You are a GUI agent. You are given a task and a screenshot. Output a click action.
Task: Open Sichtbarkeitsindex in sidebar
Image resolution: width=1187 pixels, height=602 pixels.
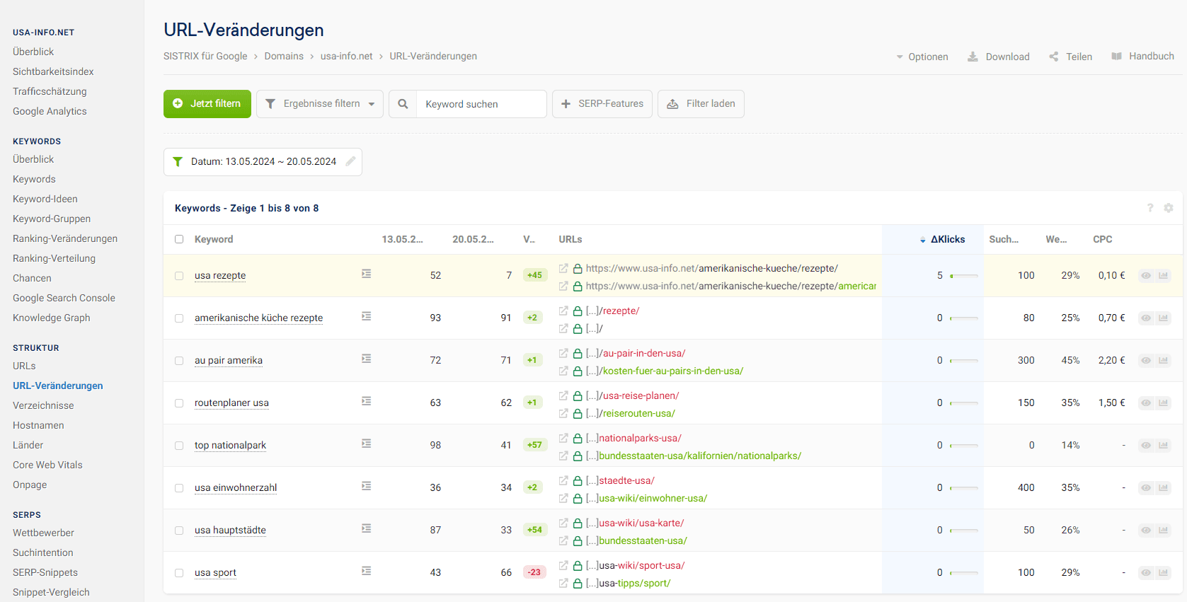[x=53, y=71]
